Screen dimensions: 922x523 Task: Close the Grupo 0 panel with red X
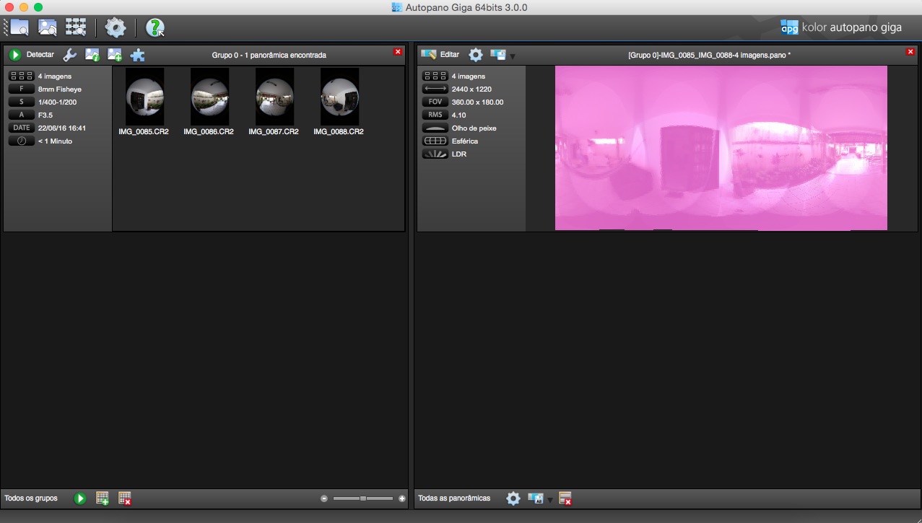click(x=398, y=52)
